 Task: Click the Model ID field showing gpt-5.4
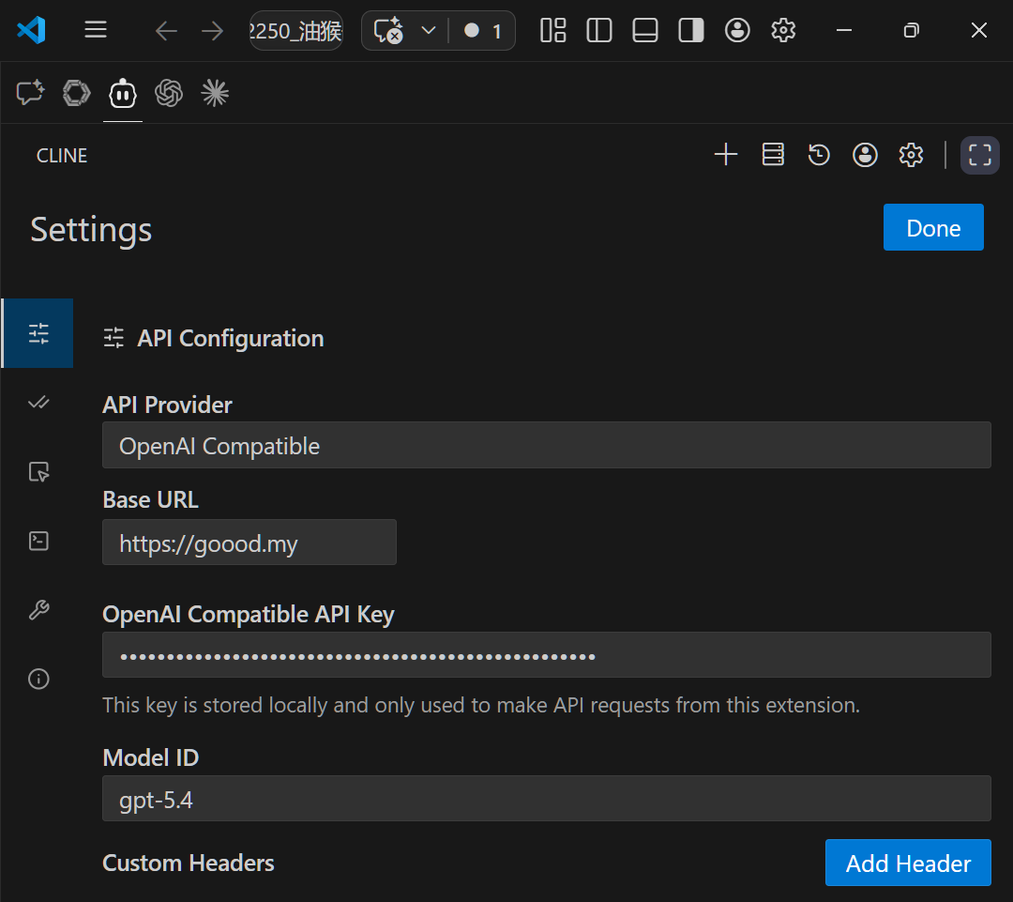click(x=546, y=799)
